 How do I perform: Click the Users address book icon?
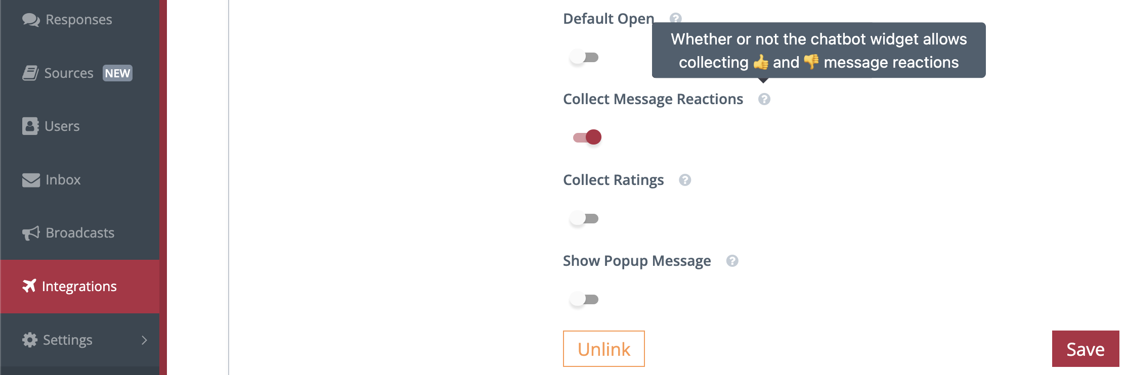point(30,126)
